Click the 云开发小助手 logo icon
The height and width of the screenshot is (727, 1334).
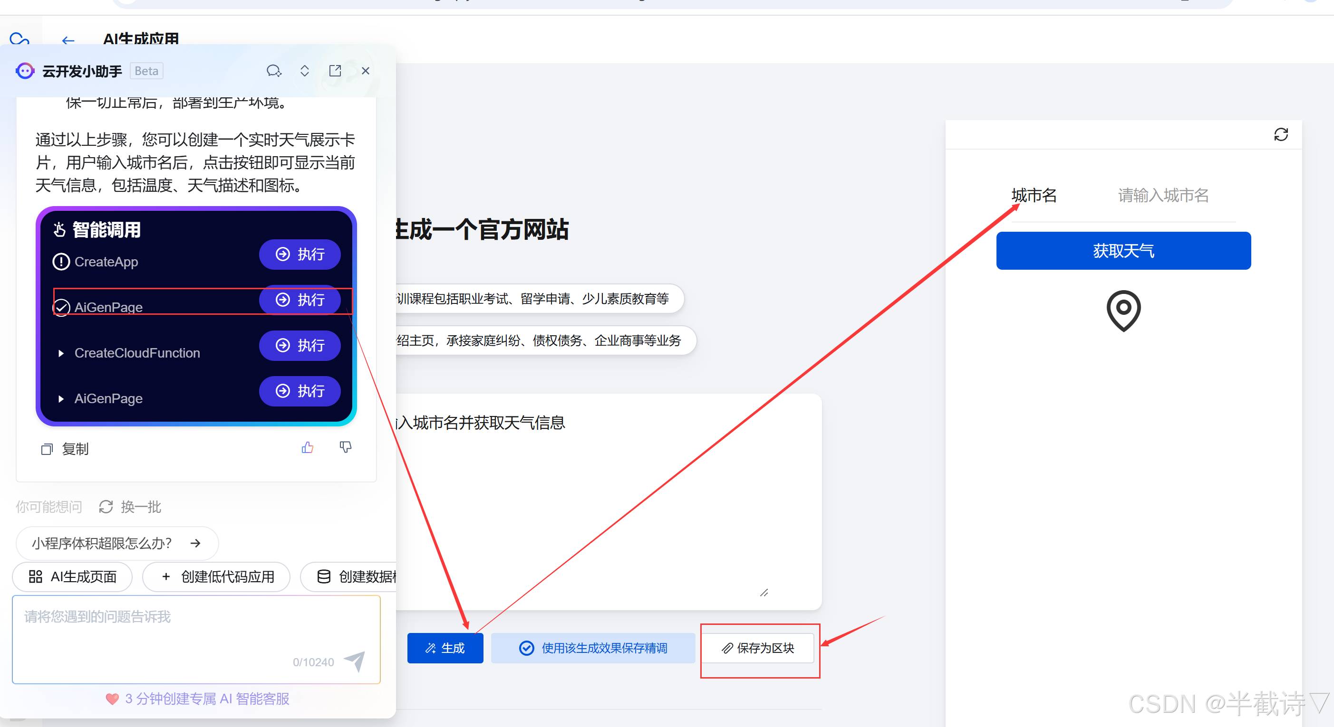tap(25, 71)
